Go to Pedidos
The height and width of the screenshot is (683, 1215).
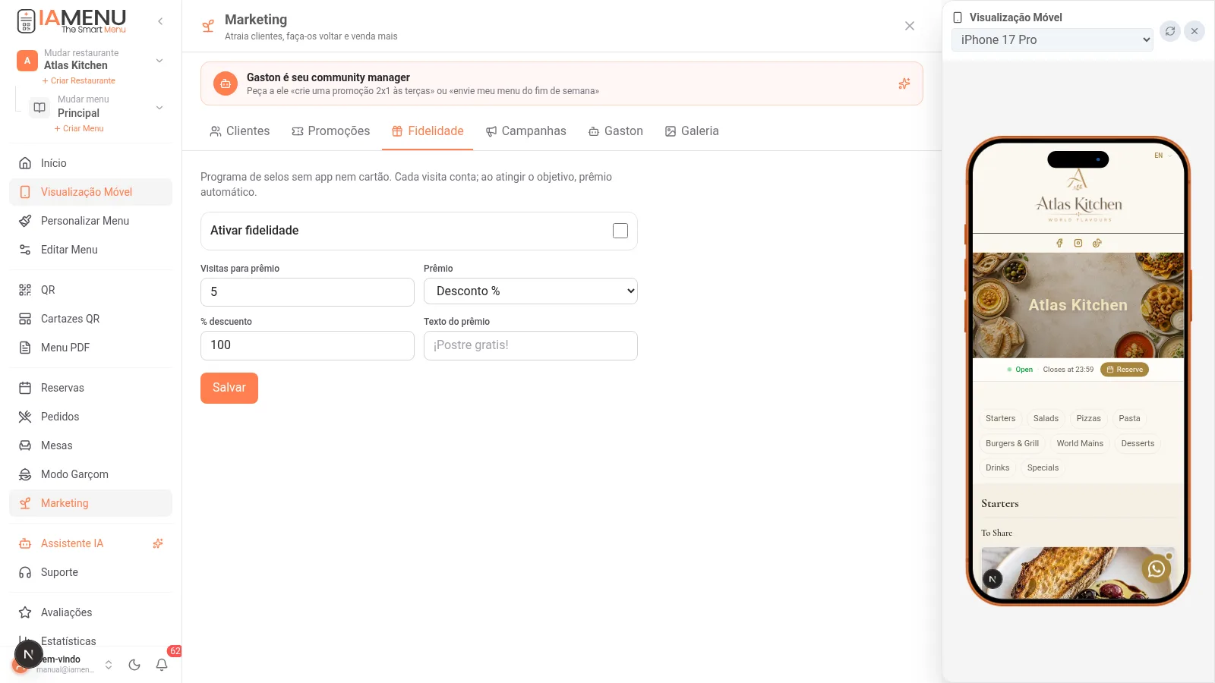[x=90, y=417]
